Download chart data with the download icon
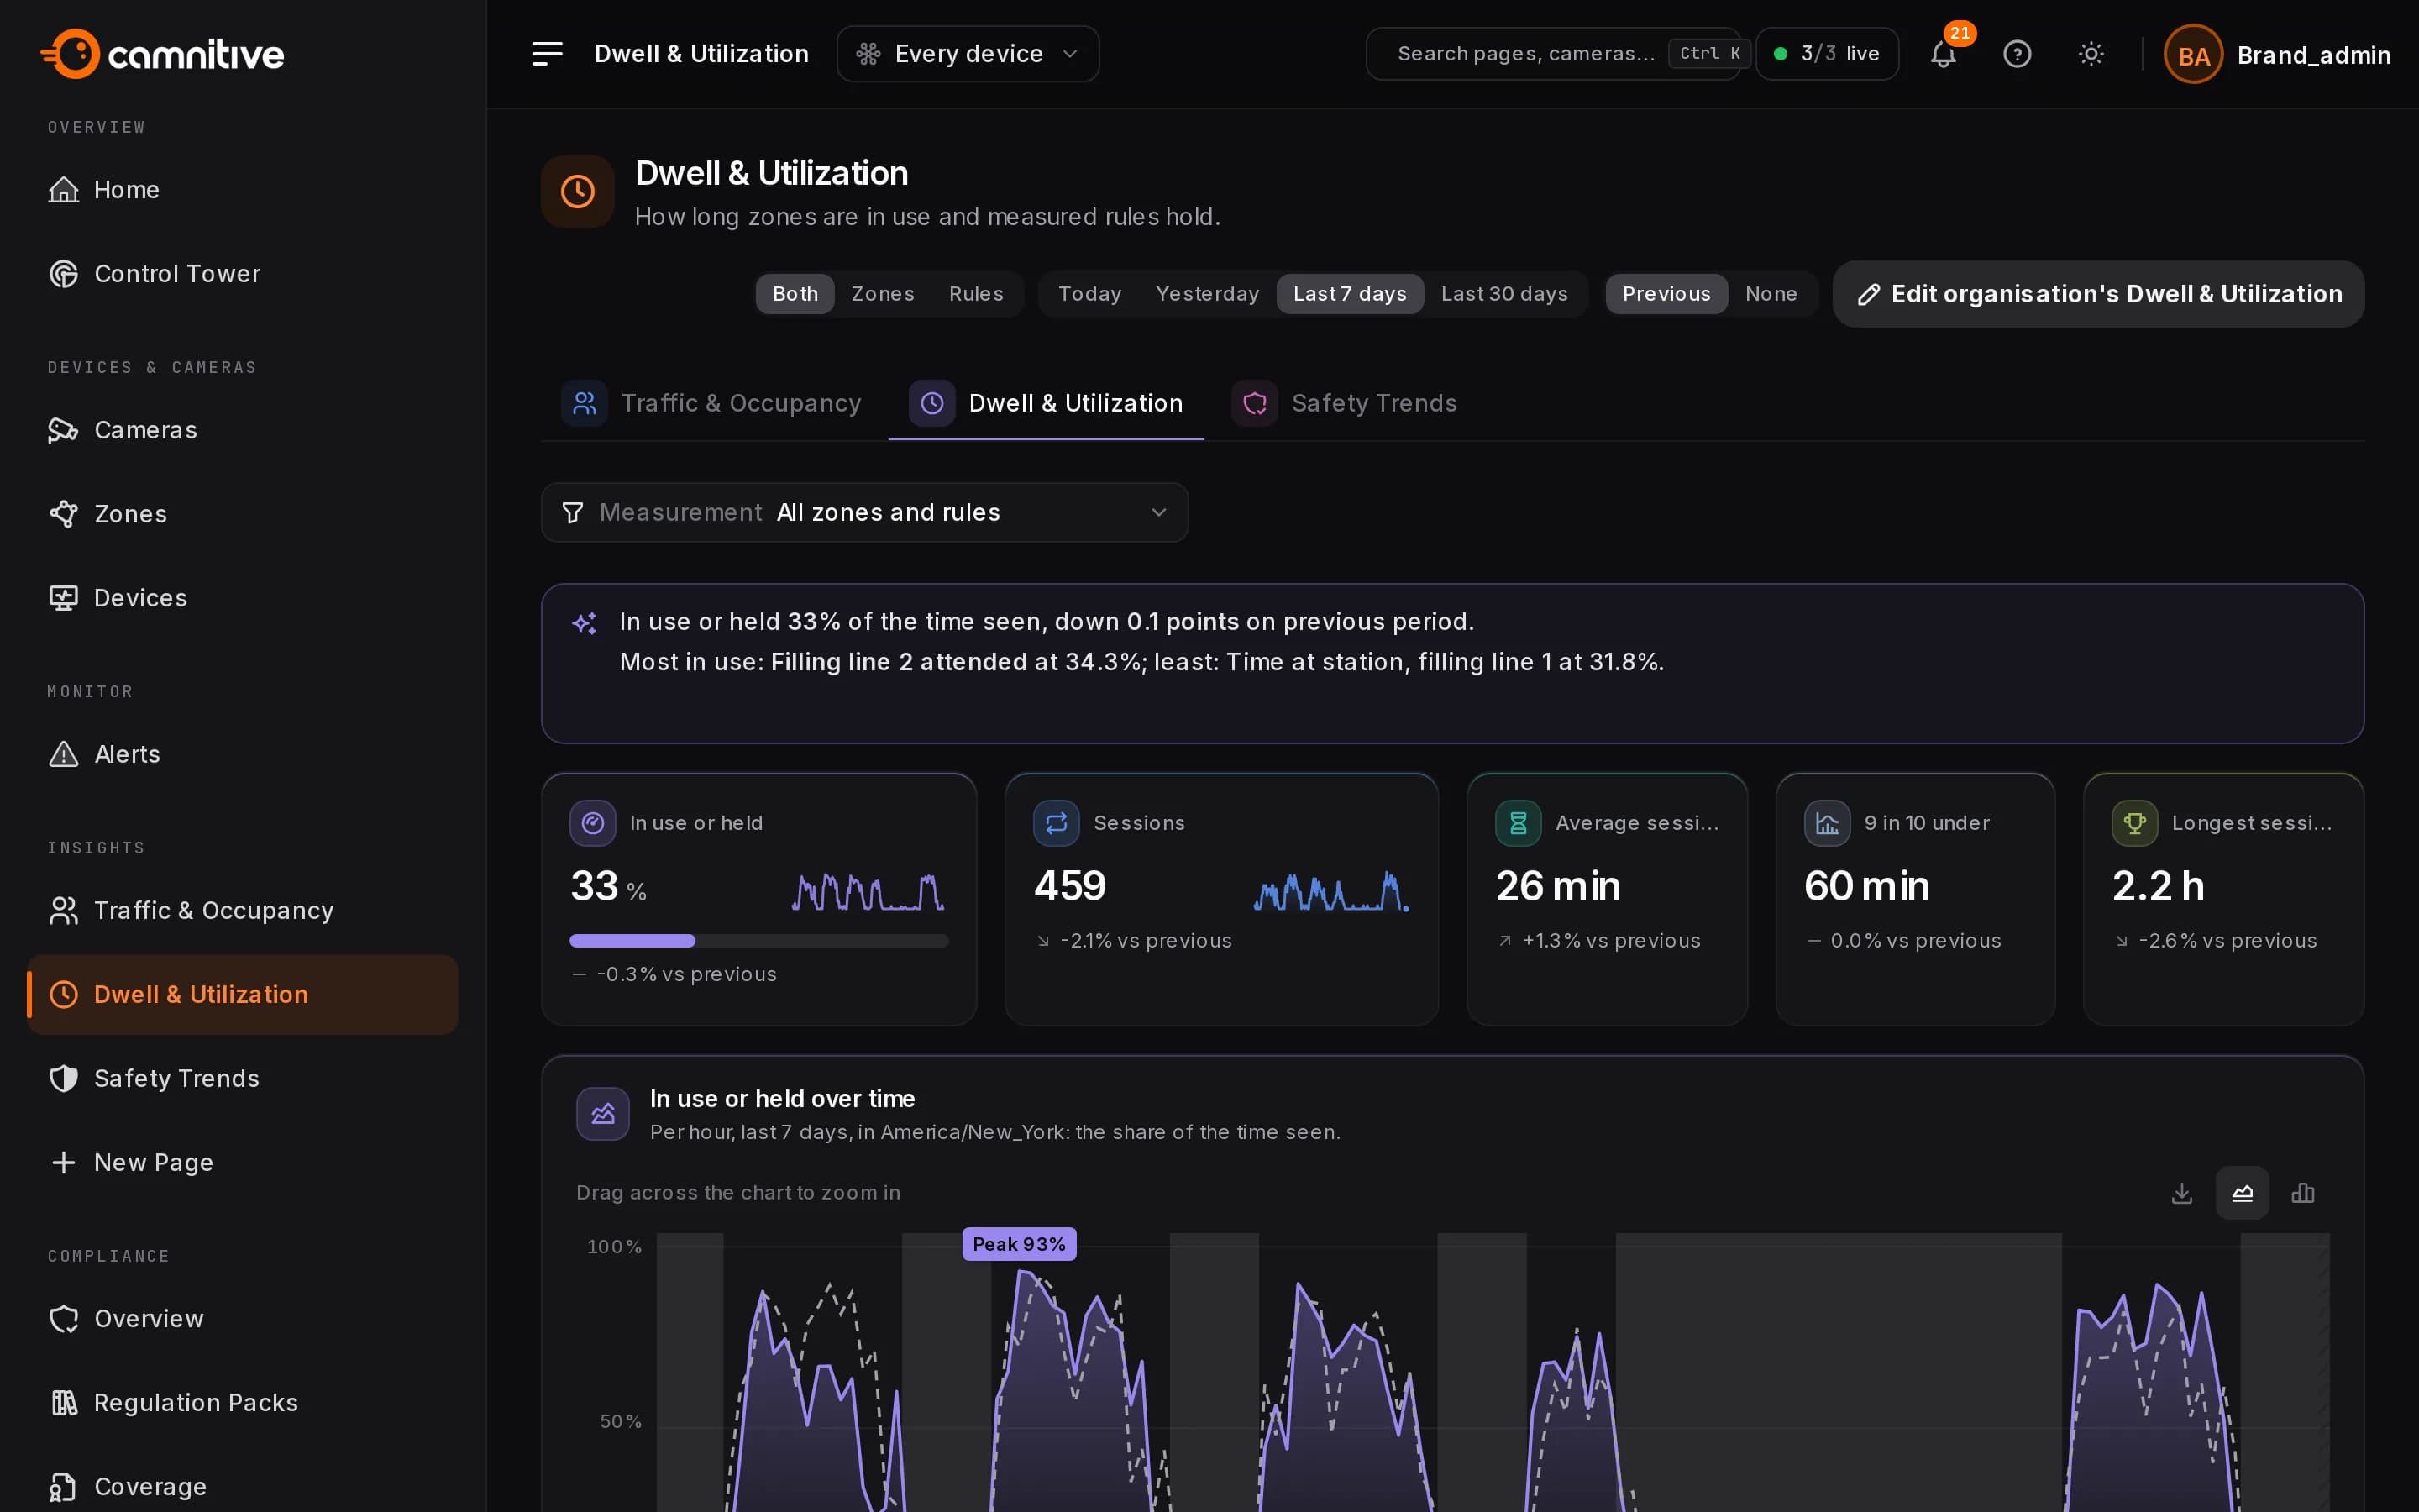The image size is (2419, 1512). [2182, 1193]
